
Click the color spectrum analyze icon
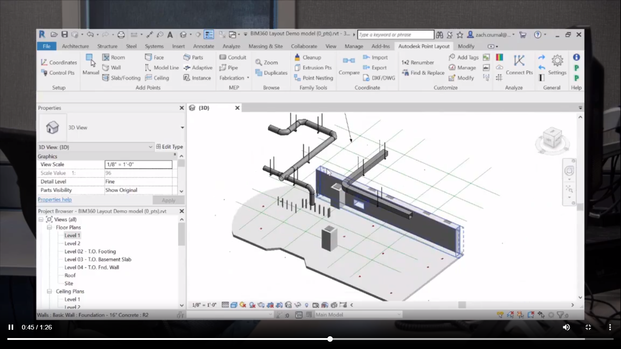499,57
